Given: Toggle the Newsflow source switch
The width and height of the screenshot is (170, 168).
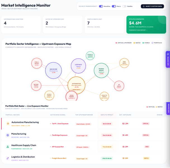Looking at the screenshot, I should [x=101, y=6].
